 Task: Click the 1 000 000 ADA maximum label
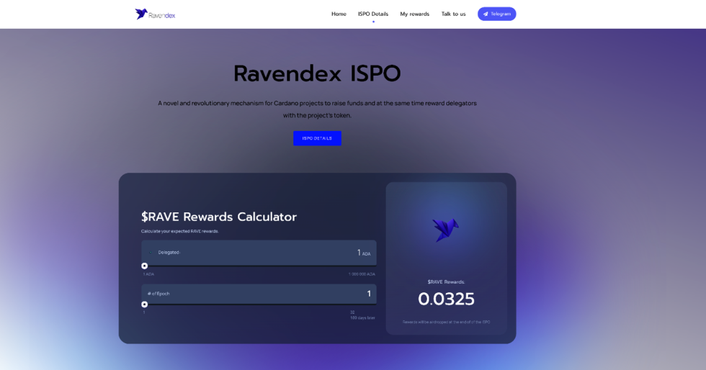(x=362, y=274)
